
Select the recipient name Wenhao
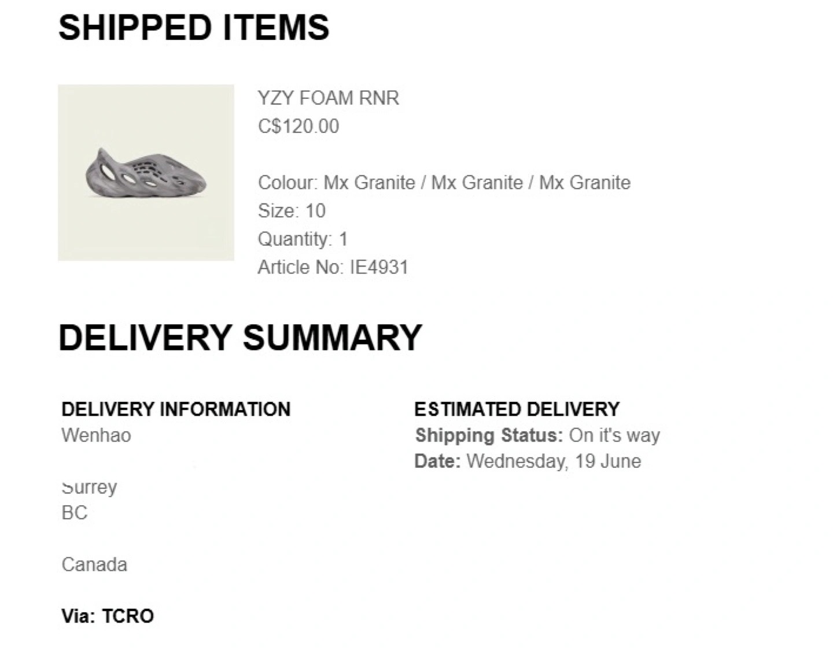[x=96, y=435]
